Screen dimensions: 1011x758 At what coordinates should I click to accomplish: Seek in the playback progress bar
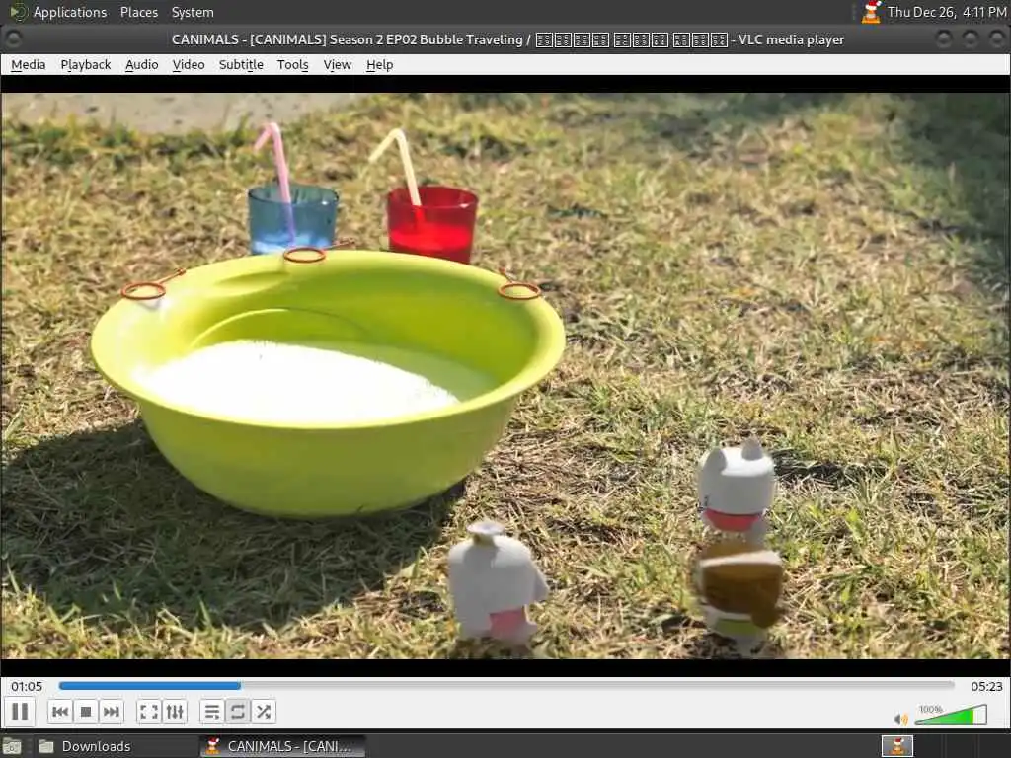tap(506, 686)
